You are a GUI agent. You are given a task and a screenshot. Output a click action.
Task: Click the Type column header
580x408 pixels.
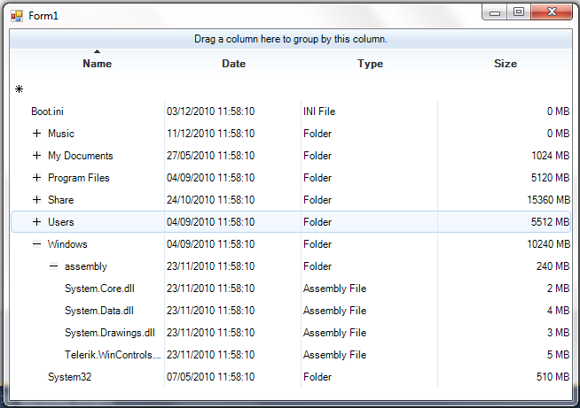click(370, 64)
